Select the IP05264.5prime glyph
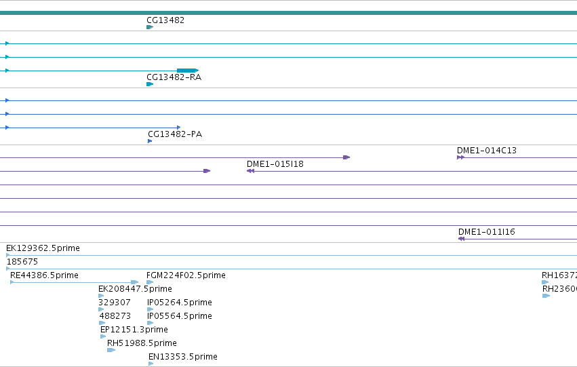577x367 pixels. [150, 309]
